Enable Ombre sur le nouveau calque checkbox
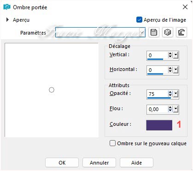This screenshot has height=171, width=193. click(x=112, y=143)
